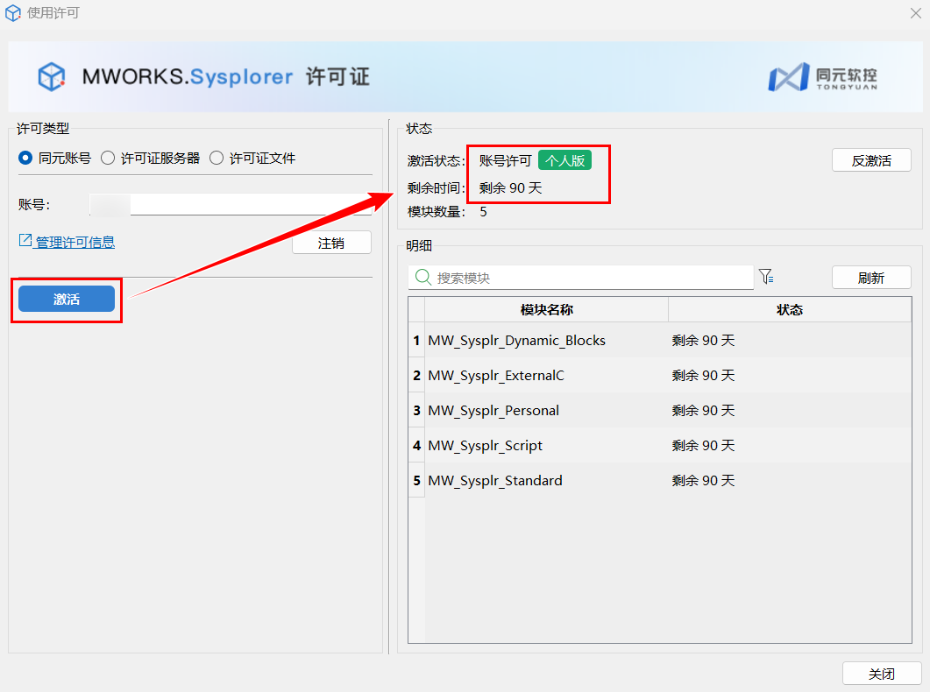Click the 关闭 button at bottom
The image size is (930, 692).
(881, 674)
